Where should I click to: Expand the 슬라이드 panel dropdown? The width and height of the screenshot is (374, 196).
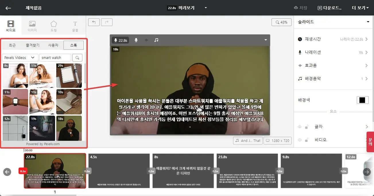368,22
